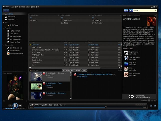The width and height of the screenshot is (161, 121).
Task: Open SHOUTcast radio
Action: coord(14,25)
